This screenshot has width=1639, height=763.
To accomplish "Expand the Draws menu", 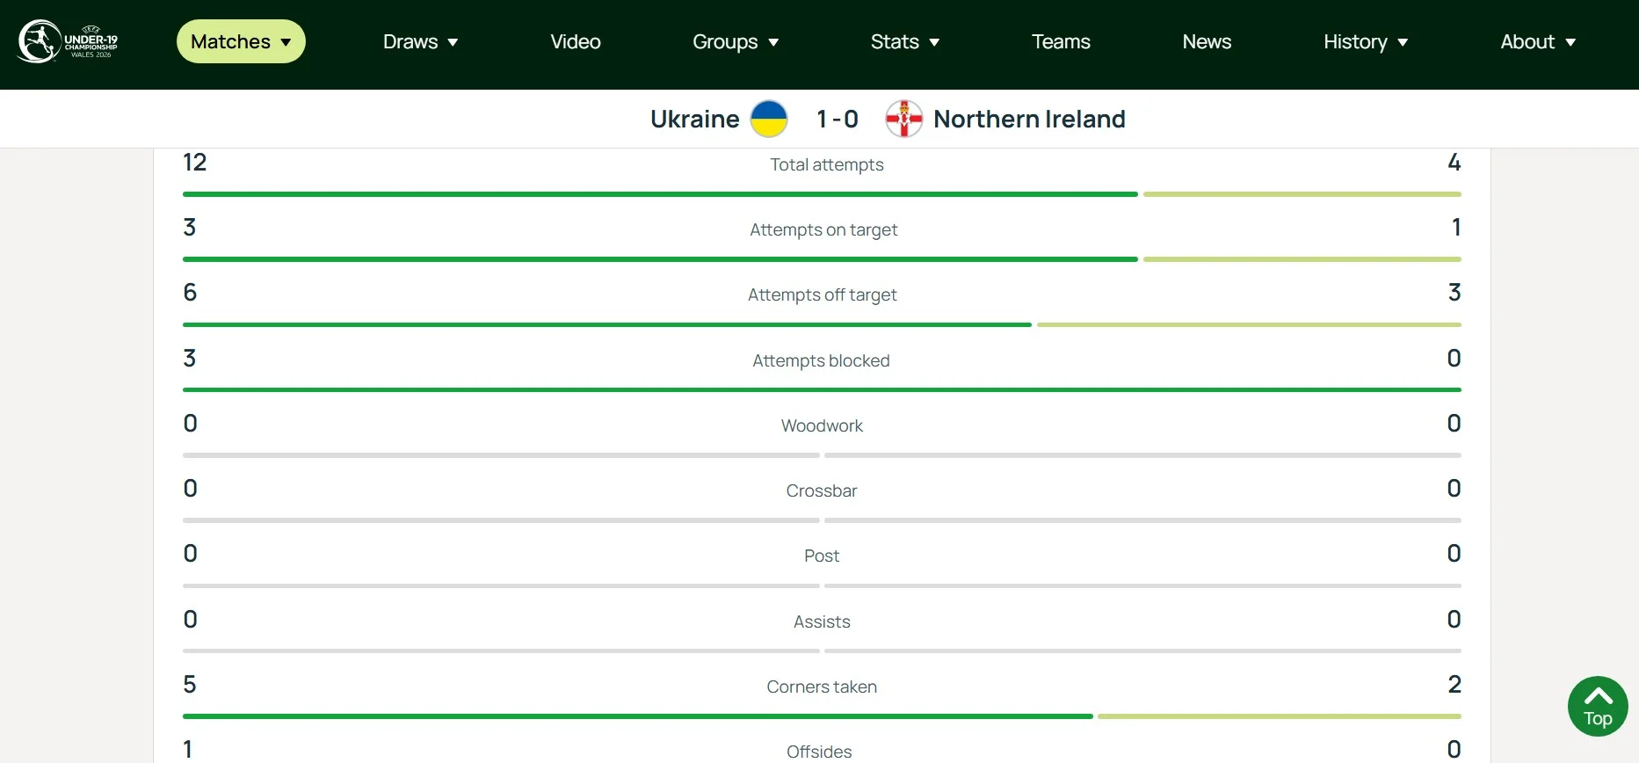I will click(420, 41).
